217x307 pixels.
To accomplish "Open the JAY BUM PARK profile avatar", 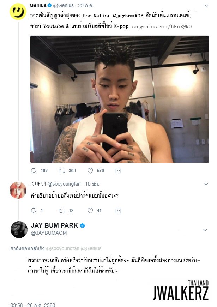I will point(19,230).
